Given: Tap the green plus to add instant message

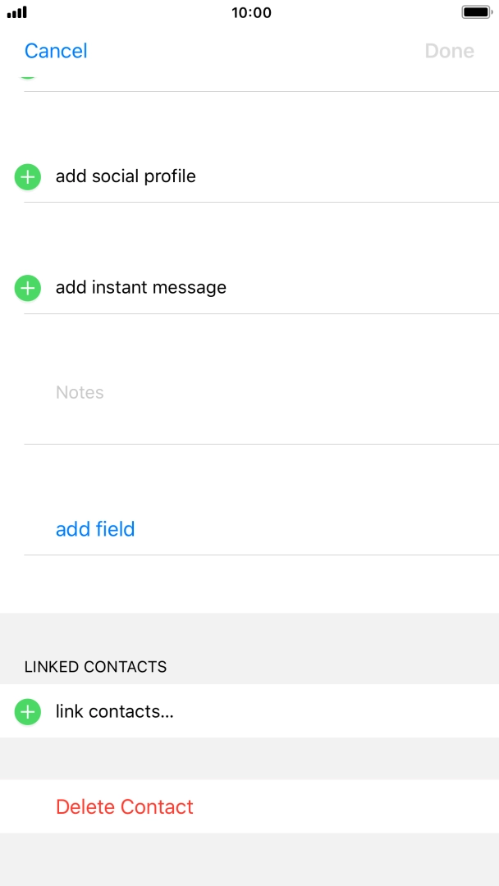Looking at the screenshot, I should [x=27, y=288].
